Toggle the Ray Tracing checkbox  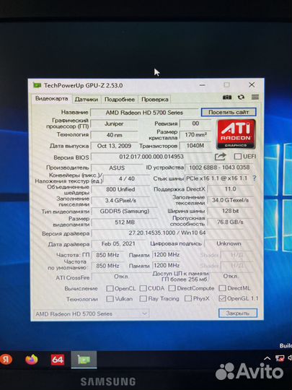[x=143, y=298]
